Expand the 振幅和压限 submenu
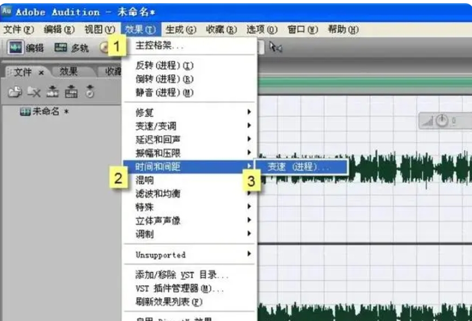This screenshot has height=321, width=472. coord(189,153)
